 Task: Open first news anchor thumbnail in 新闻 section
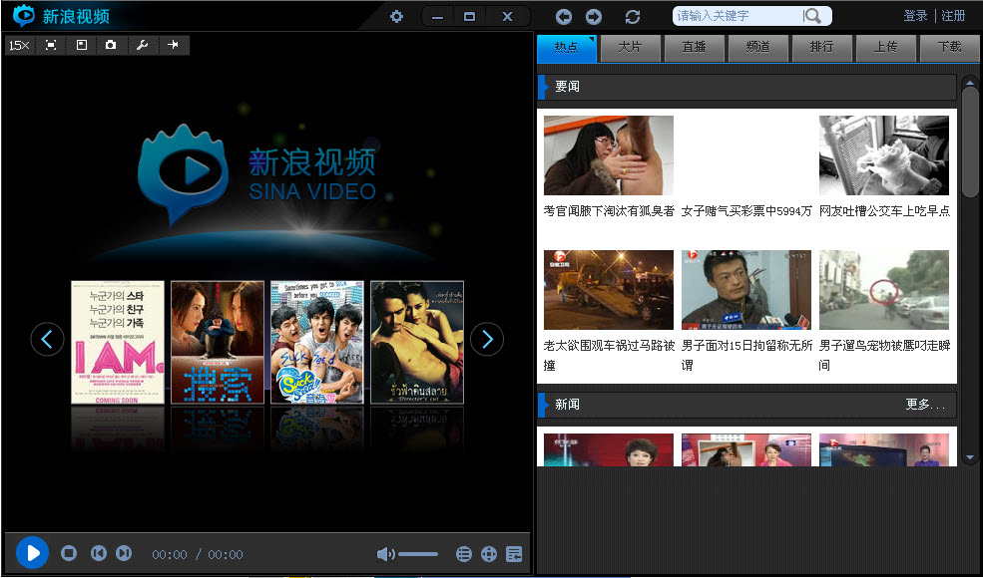tap(609, 449)
